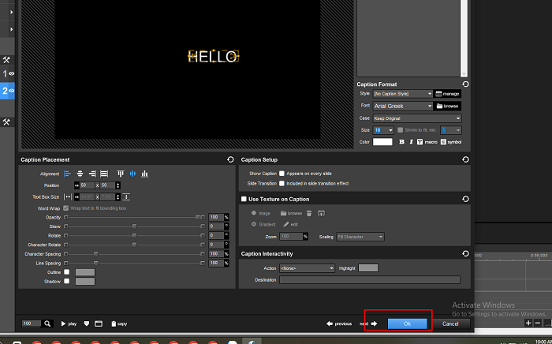This screenshot has width=552, height=344.
Task: Expand the second arrow in left sidebar
Action: 11,29
